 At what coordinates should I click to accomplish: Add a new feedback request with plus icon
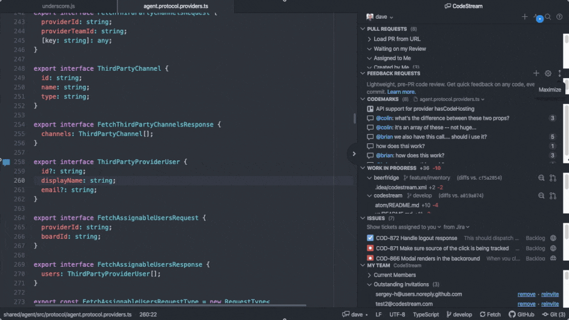pos(536,73)
